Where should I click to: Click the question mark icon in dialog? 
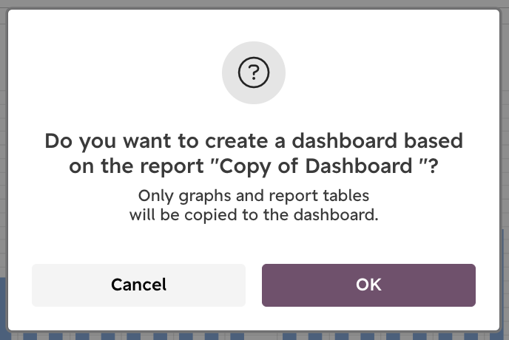coord(254,72)
